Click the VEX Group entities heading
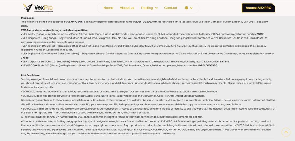This screenshot has height=141, width=295. (54, 30)
